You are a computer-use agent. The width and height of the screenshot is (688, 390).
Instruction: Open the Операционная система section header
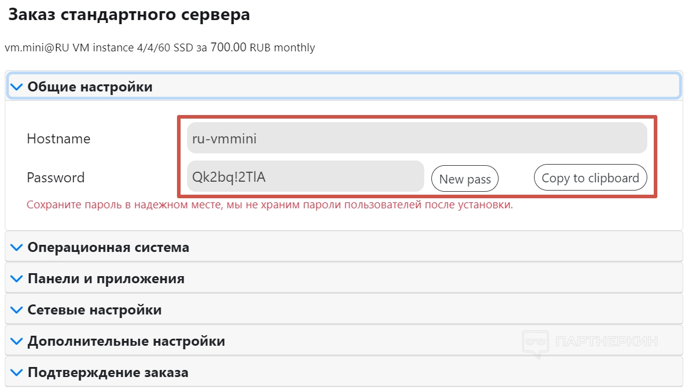click(109, 247)
